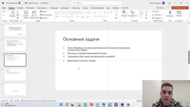Image resolution: width=190 pixels, height=107 pixels.
Task: Click the Copy icon in Clipboard group
Action: coord(18,15)
